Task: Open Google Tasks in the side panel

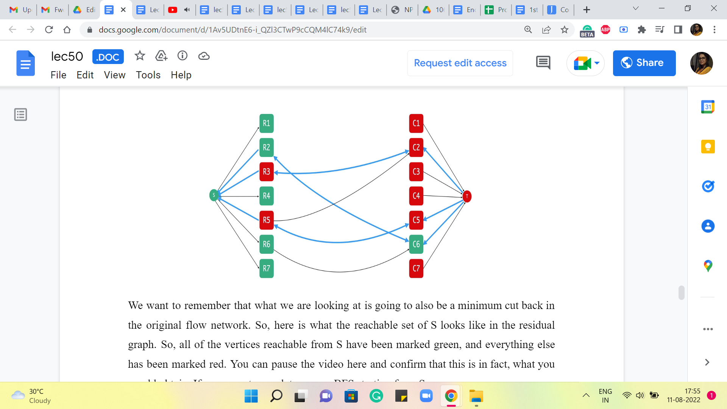Action: [x=708, y=186]
